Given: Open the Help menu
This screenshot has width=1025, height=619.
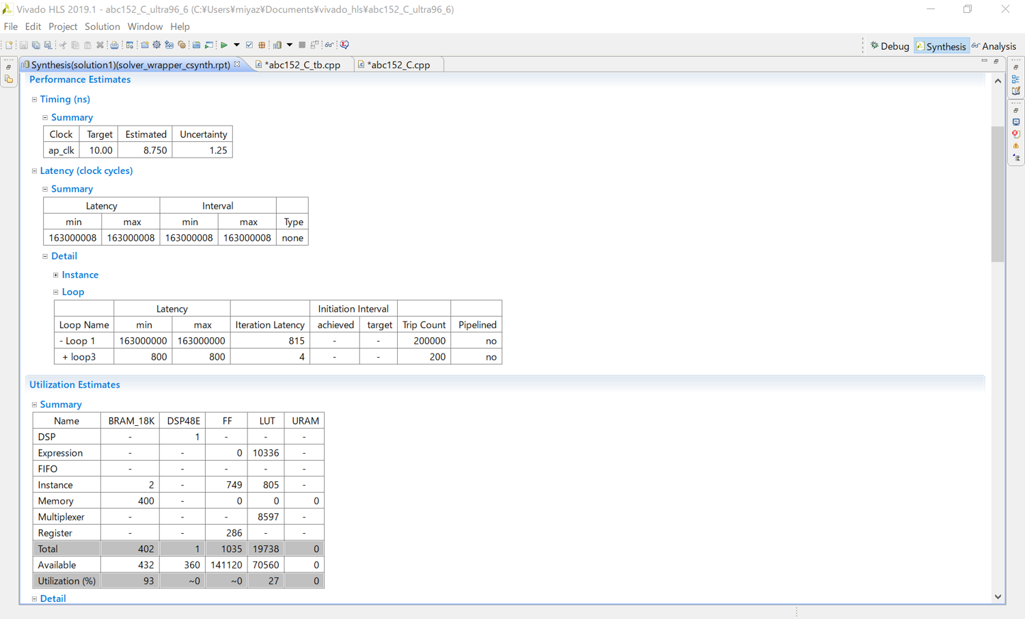Looking at the screenshot, I should [x=180, y=27].
